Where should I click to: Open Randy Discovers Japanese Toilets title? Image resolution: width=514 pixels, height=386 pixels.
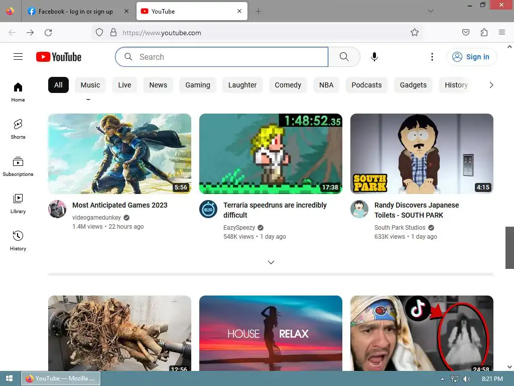[x=417, y=210]
